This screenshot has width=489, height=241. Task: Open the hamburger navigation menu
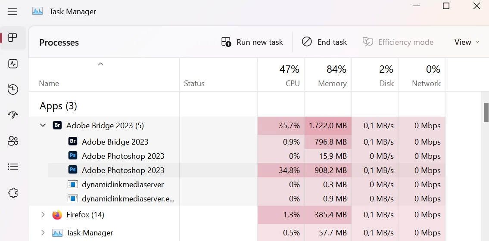(12, 12)
